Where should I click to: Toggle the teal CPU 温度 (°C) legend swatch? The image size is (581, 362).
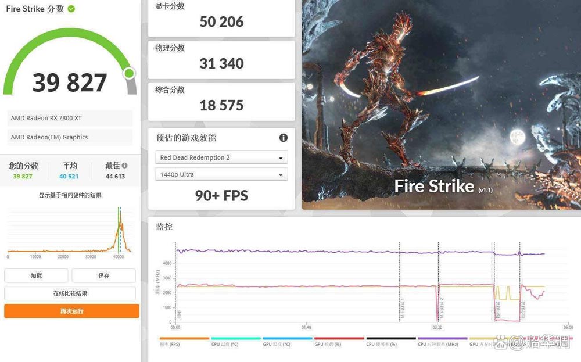coord(236,338)
